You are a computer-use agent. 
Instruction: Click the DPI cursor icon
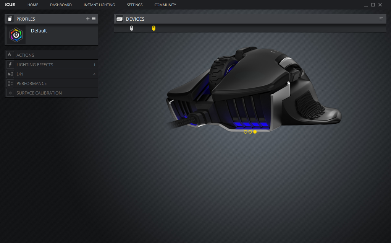point(10,74)
